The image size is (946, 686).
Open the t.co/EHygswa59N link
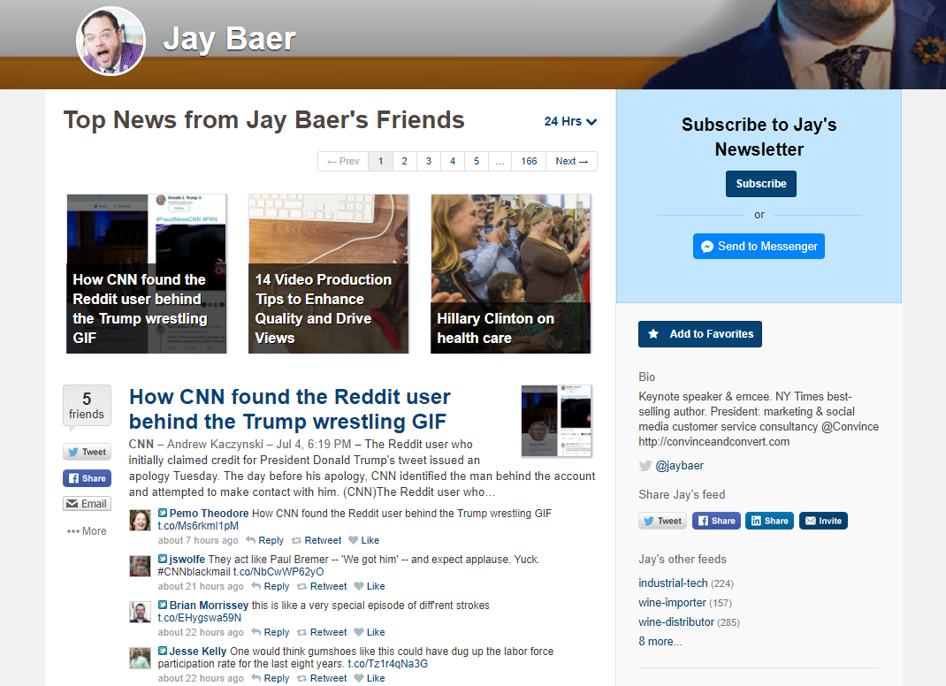(200, 618)
